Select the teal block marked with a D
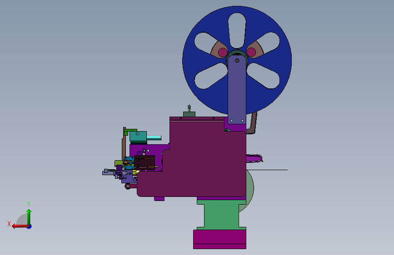Screen dimensions: 394x255 138,136
